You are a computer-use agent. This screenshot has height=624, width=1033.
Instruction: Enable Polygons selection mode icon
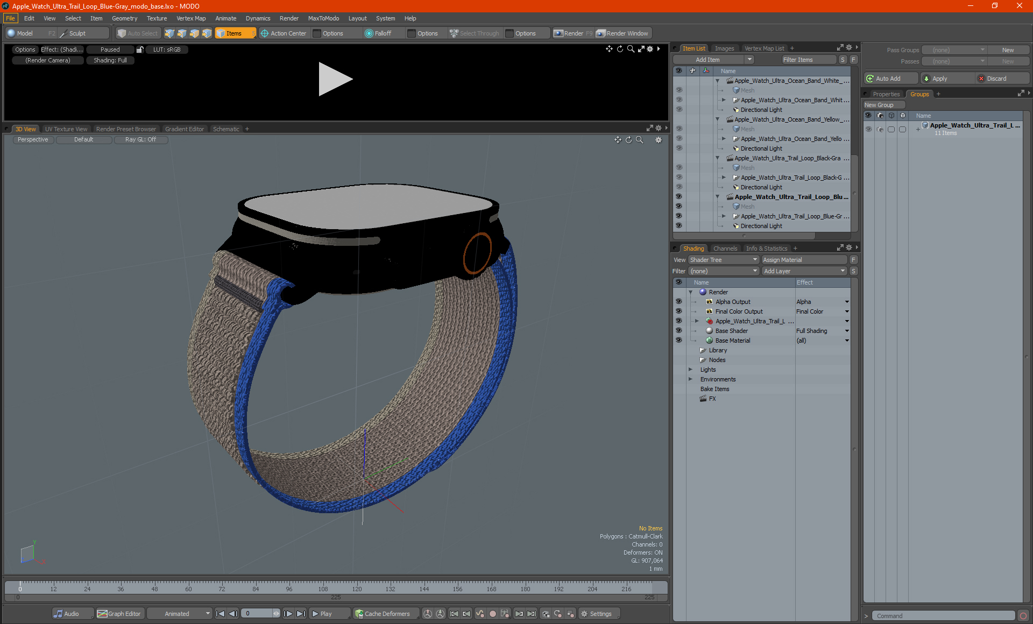pyautogui.click(x=194, y=33)
